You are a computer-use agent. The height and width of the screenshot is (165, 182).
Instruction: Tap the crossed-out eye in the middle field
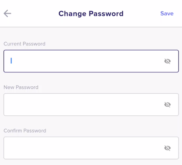[167, 105]
